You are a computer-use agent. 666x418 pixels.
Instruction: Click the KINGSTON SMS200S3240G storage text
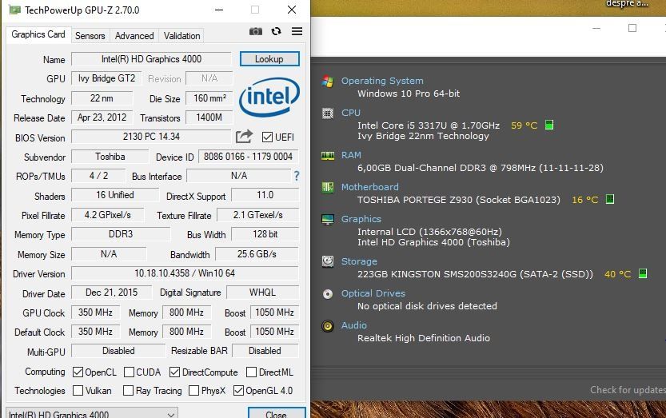point(475,274)
